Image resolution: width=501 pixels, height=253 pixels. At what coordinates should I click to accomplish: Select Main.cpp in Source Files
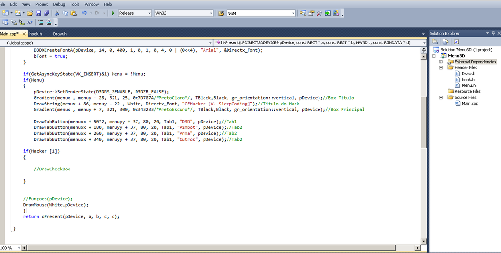point(469,103)
